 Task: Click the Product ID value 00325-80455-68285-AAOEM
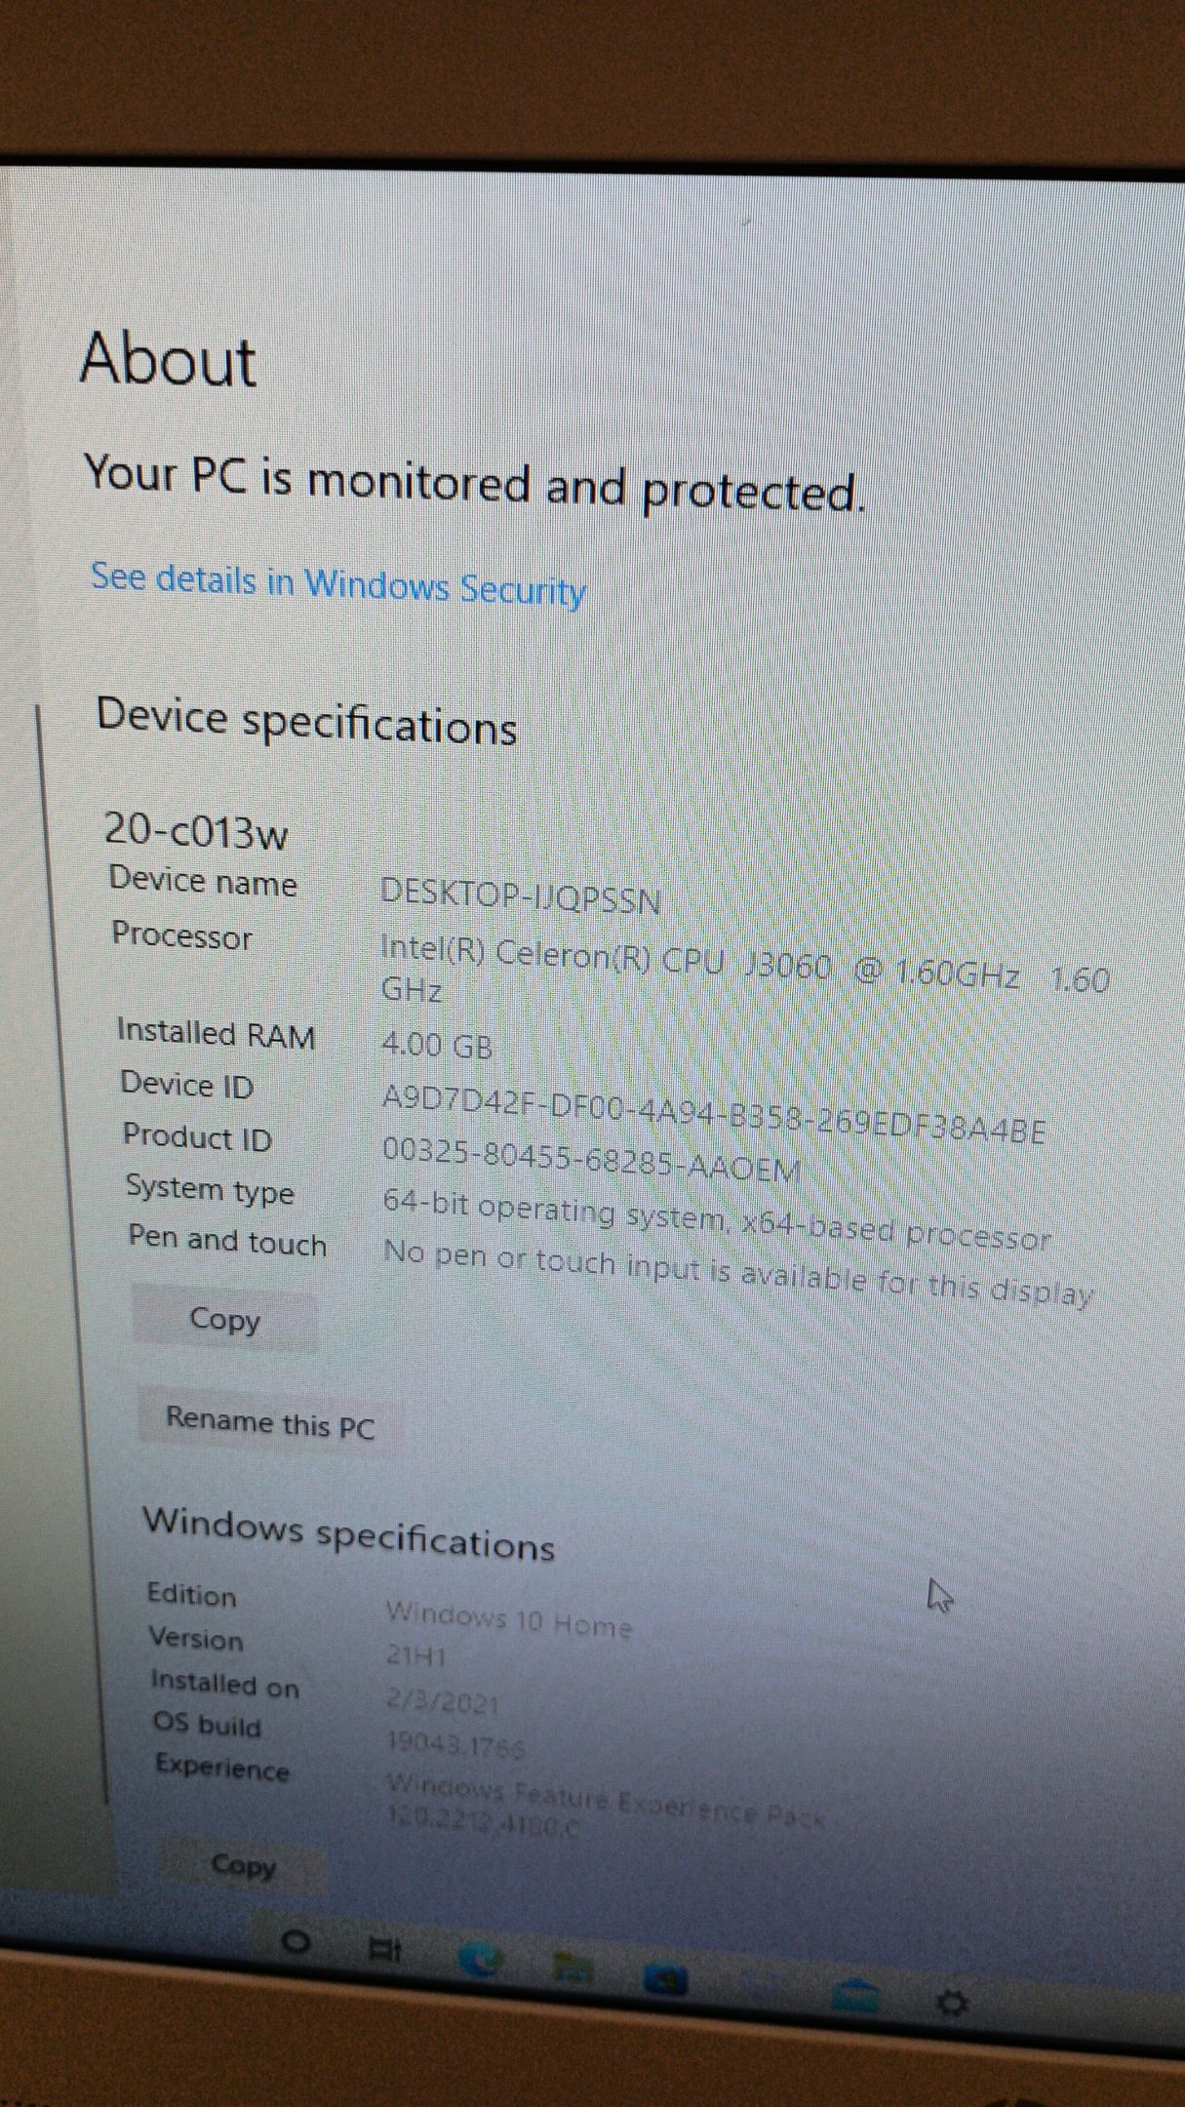click(591, 1159)
